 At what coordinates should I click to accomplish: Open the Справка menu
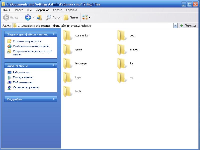click(72, 10)
